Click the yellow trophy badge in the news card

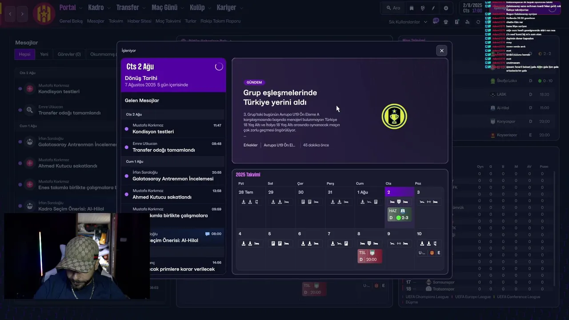pyautogui.click(x=394, y=116)
